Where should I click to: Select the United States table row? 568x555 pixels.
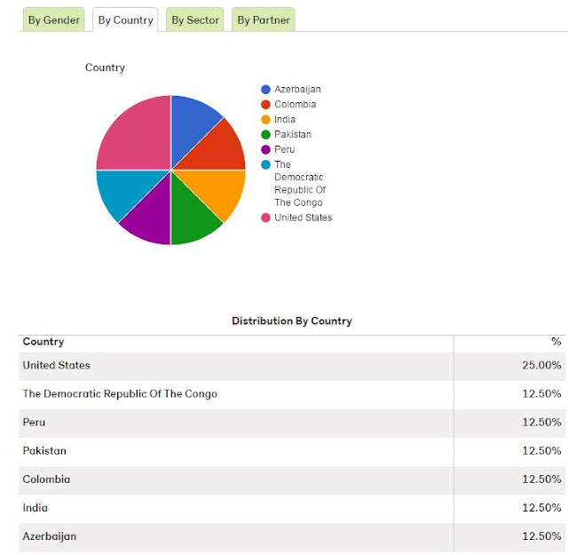tap(292, 365)
